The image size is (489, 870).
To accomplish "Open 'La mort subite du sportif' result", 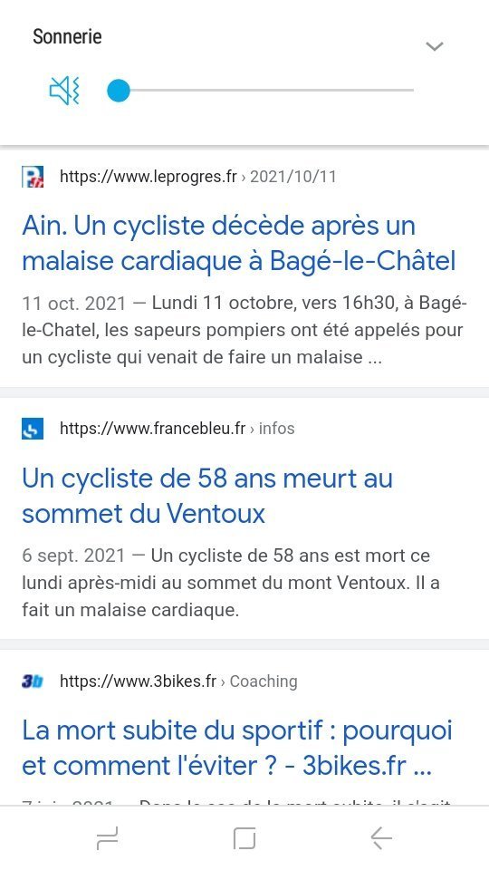I will (x=237, y=748).
